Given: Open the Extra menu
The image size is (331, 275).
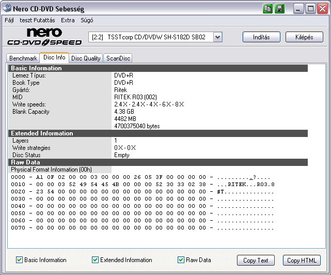Looking at the screenshot, I should [68, 20].
